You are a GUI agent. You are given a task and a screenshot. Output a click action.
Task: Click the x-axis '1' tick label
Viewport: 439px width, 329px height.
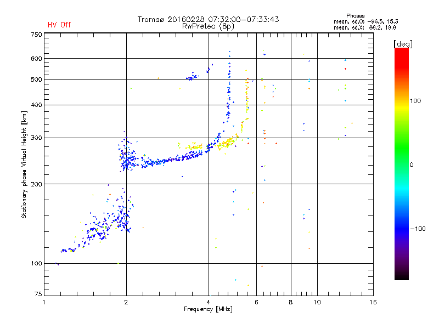click(x=44, y=302)
